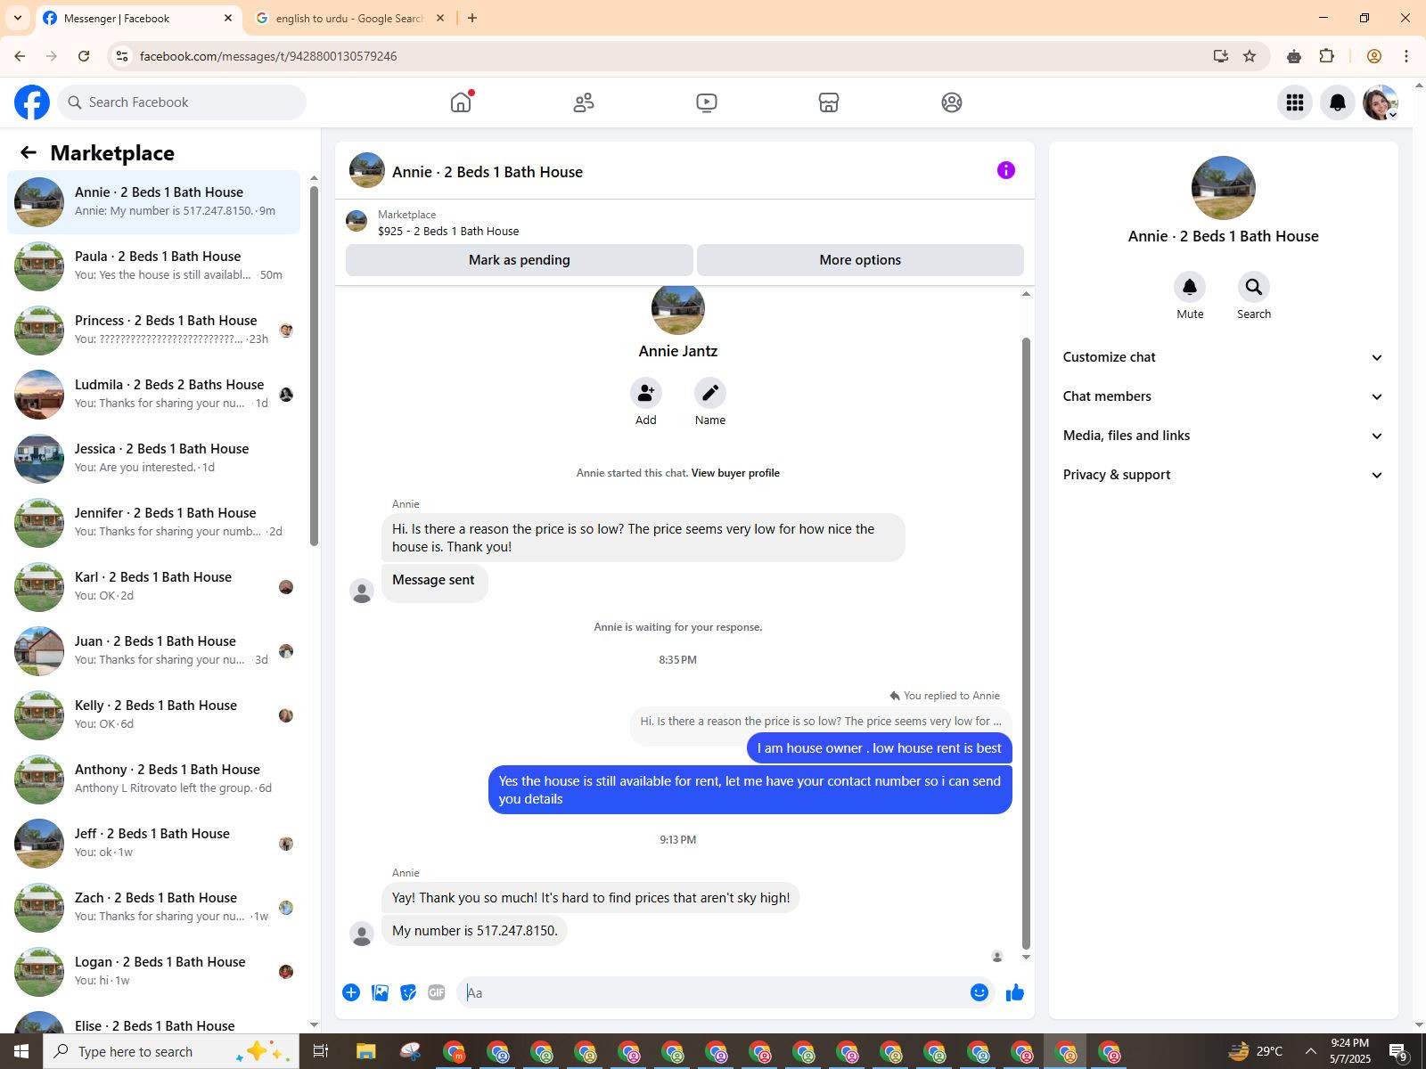Screen dimensions: 1426x1069
Task: Open the Groups icon in top navigation
Action: click(x=952, y=102)
